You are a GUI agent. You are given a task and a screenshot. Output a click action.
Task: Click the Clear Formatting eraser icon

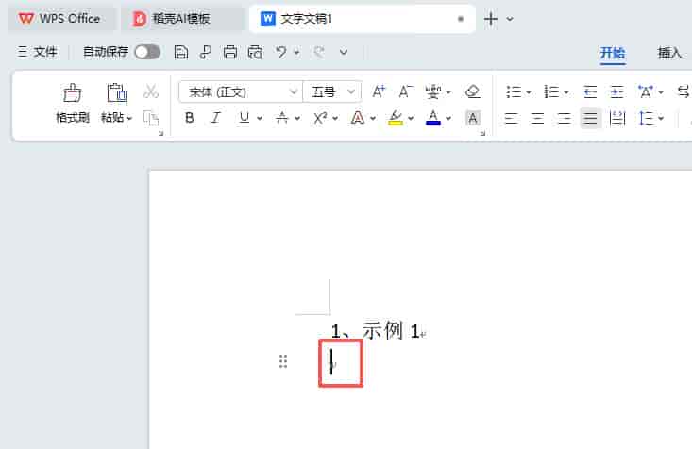(x=473, y=91)
